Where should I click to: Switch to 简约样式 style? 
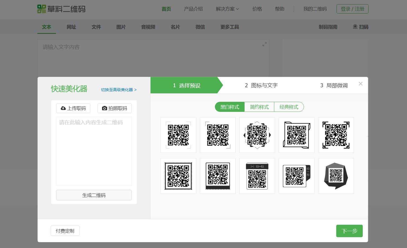259,107
